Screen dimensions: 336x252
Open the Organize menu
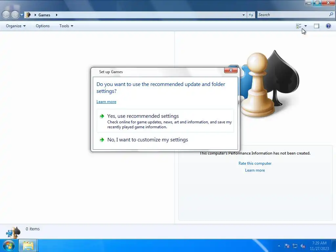pos(16,26)
